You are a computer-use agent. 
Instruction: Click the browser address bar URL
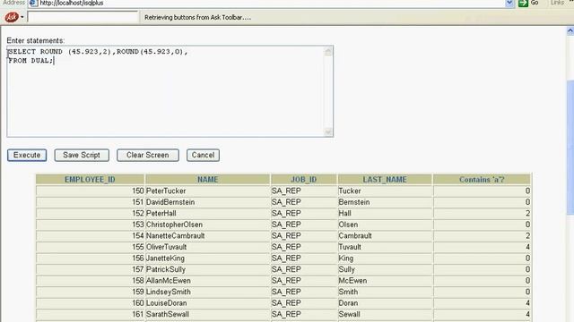(72, 3)
